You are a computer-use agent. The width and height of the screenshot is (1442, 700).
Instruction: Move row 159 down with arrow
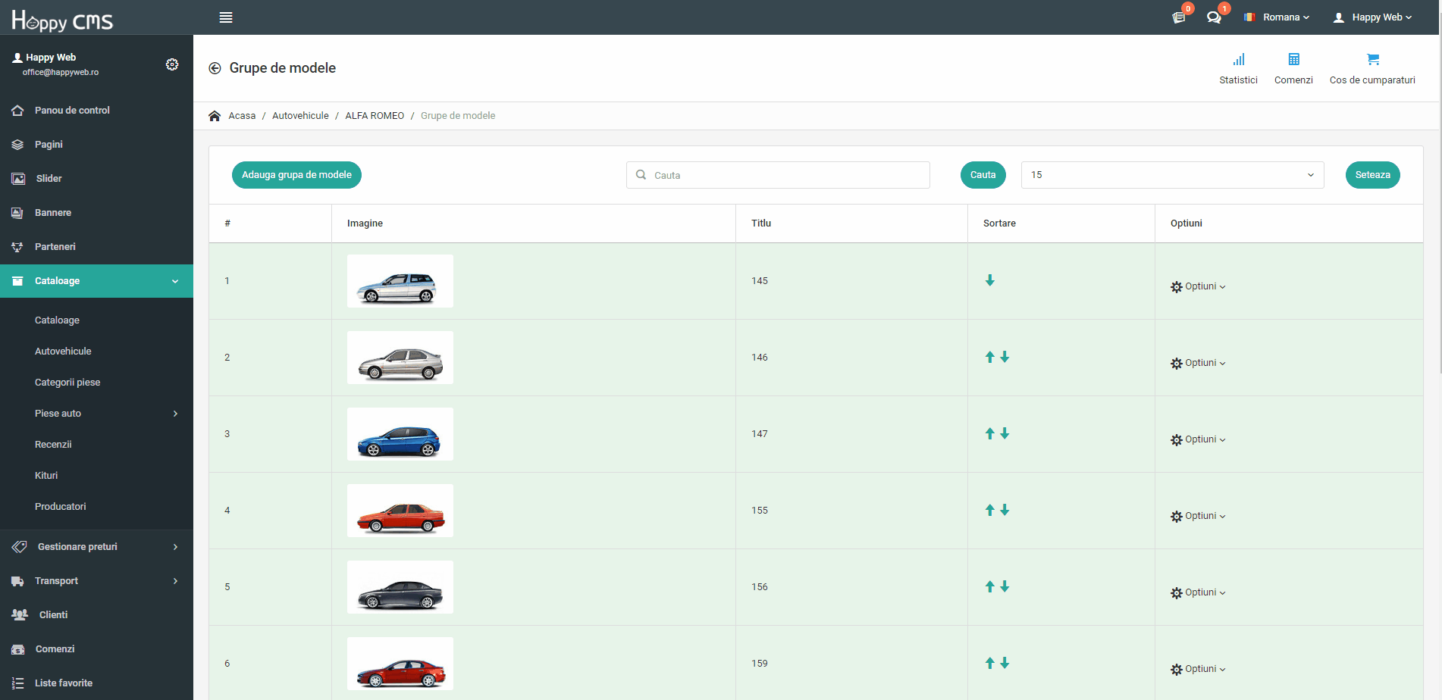[1005, 663]
